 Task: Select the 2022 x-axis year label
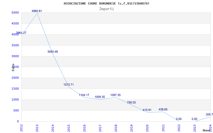click(x=179, y=128)
